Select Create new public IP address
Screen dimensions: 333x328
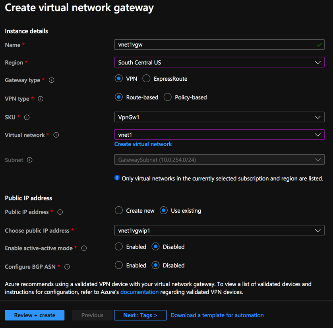pyautogui.click(x=119, y=211)
